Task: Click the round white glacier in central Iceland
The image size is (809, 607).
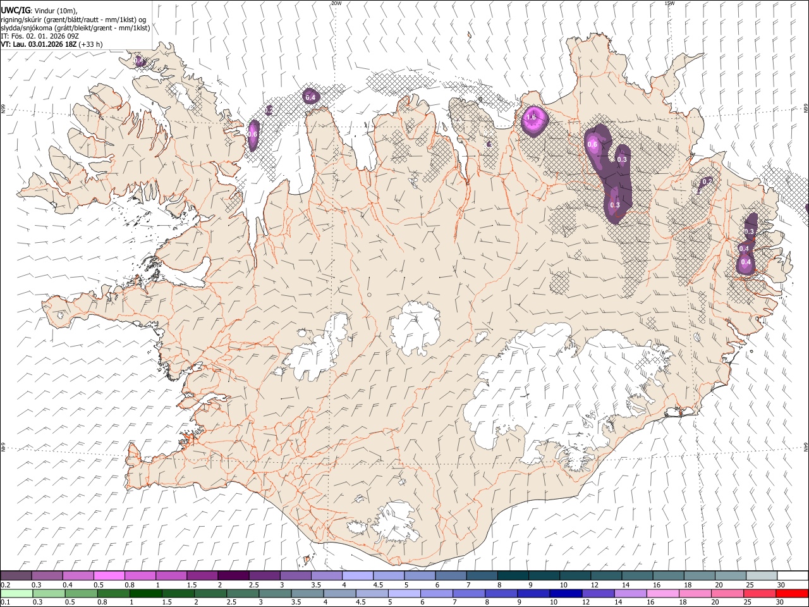Action: (x=415, y=328)
